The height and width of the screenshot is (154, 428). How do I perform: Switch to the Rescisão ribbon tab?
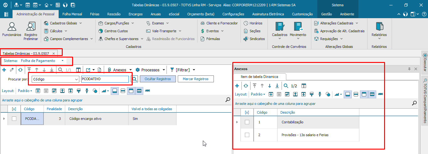pyautogui.click(x=114, y=14)
